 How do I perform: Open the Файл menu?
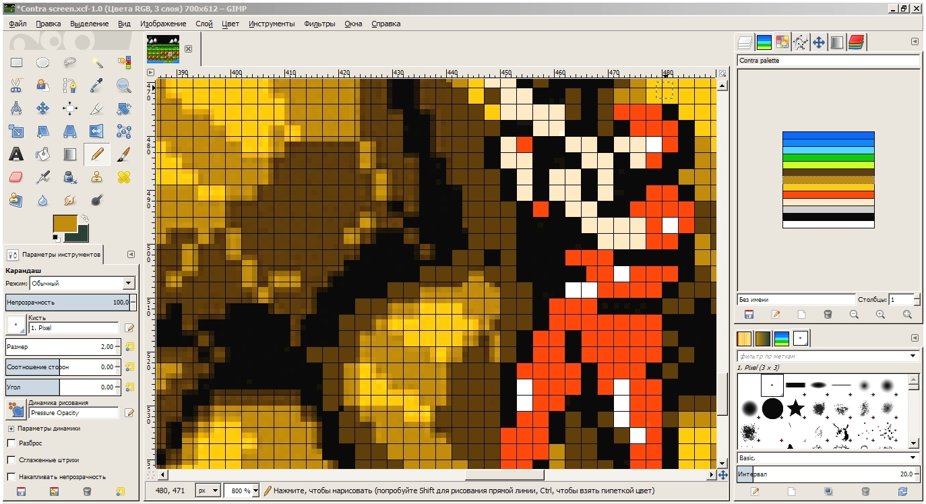[18, 24]
